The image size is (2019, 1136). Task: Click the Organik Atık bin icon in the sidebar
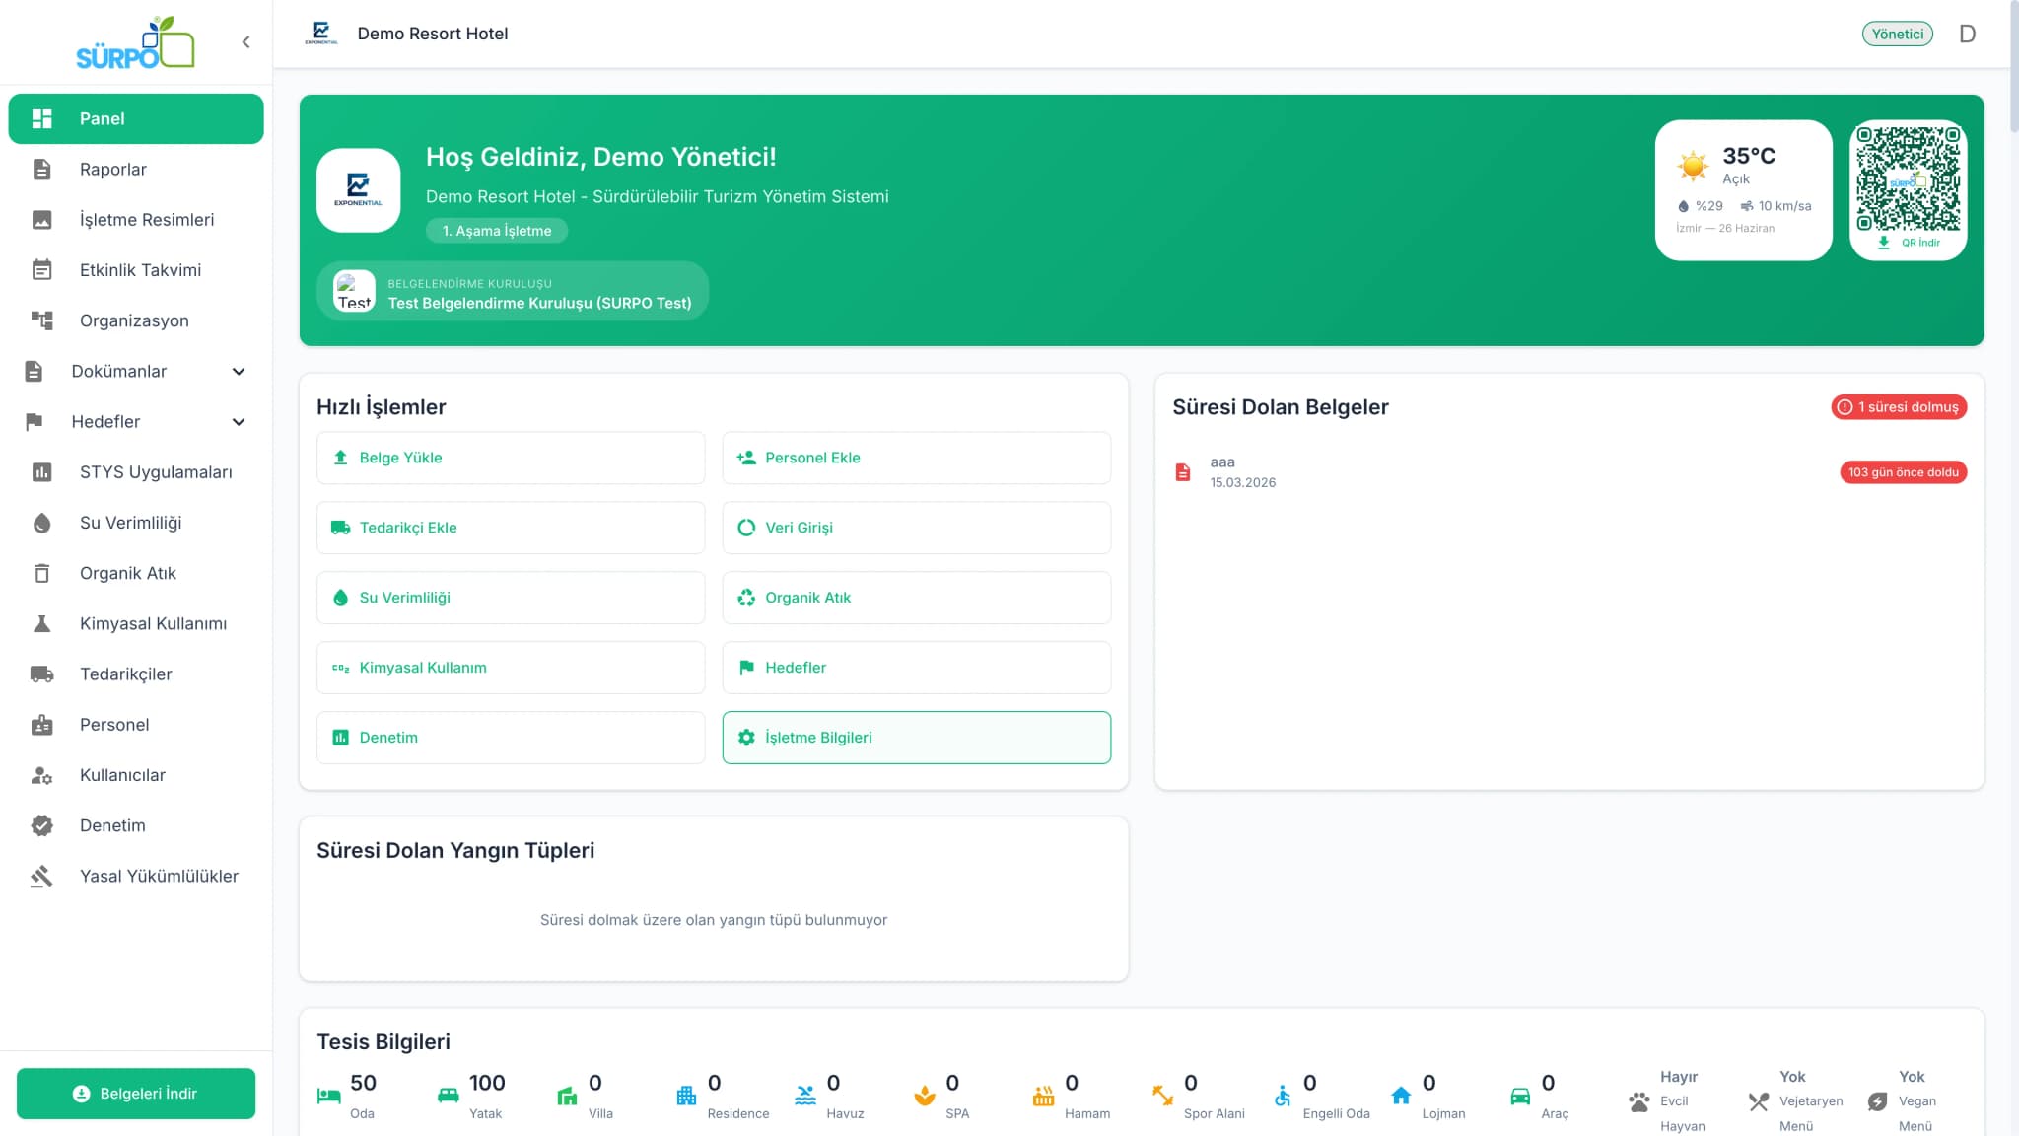coord(41,573)
